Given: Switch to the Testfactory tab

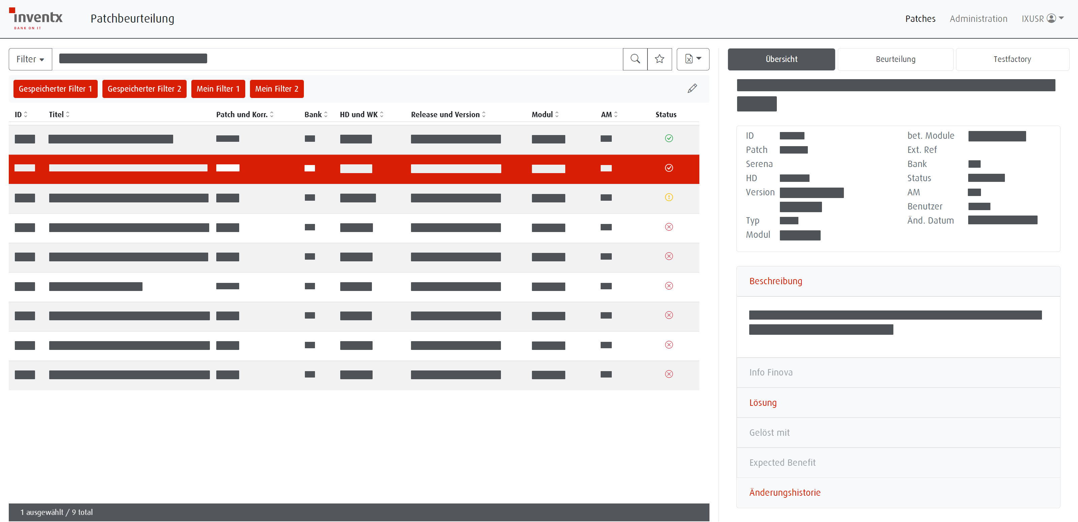Looking at the screenshot, I should 1012,59.
